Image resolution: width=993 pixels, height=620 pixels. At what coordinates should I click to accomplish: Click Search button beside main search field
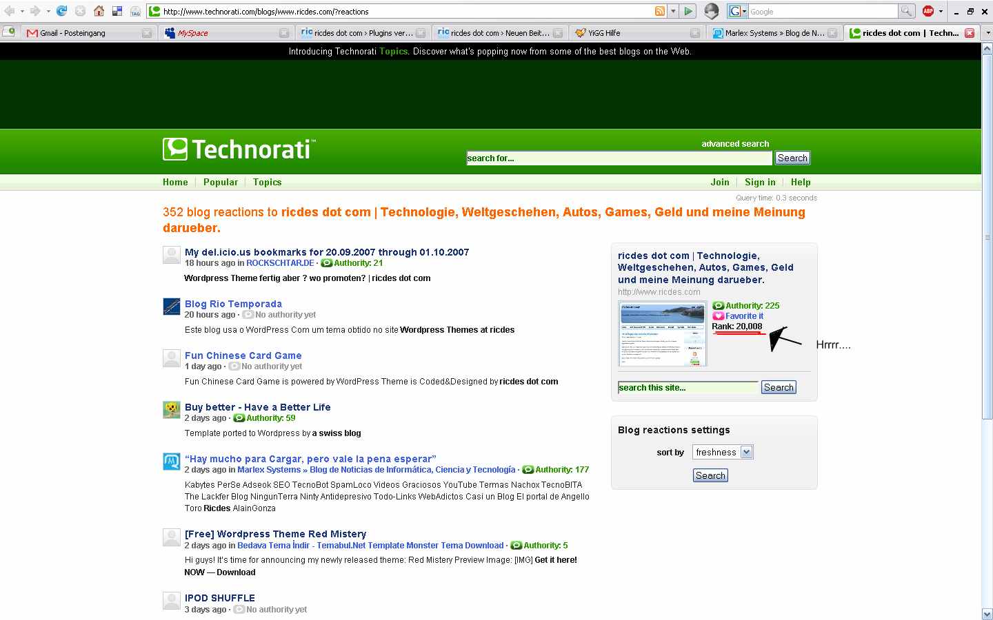pyautogui.click(x=792, y=158)
